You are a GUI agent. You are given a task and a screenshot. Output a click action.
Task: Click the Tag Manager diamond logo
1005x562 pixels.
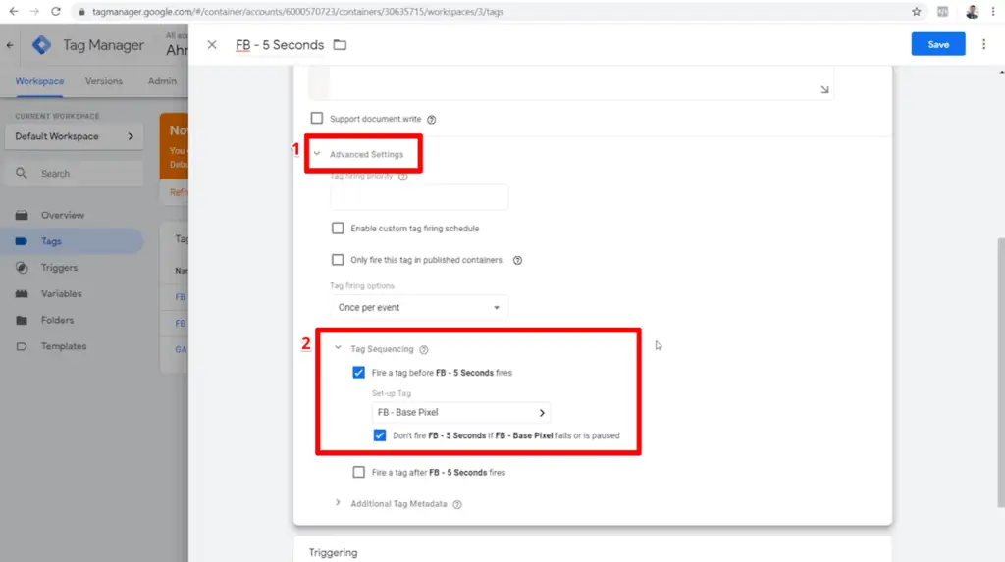[41, 45]
